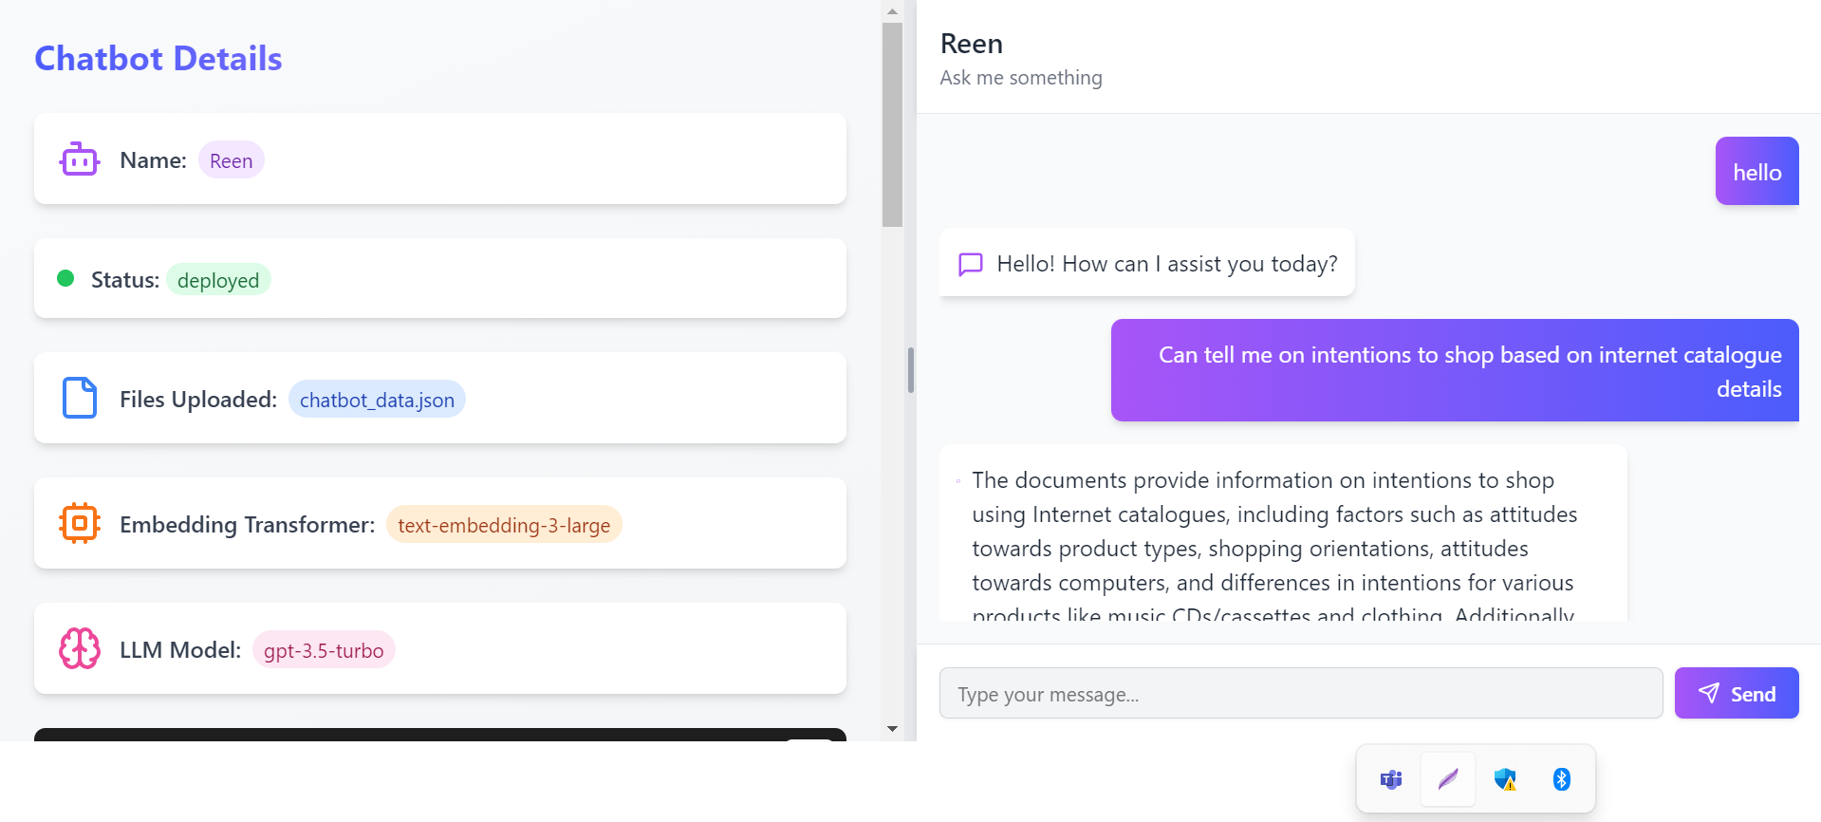Click the purple hello message bubble
This screenshot has height=822, width=1821.
pyautogui.click(x=1756, y=172)
